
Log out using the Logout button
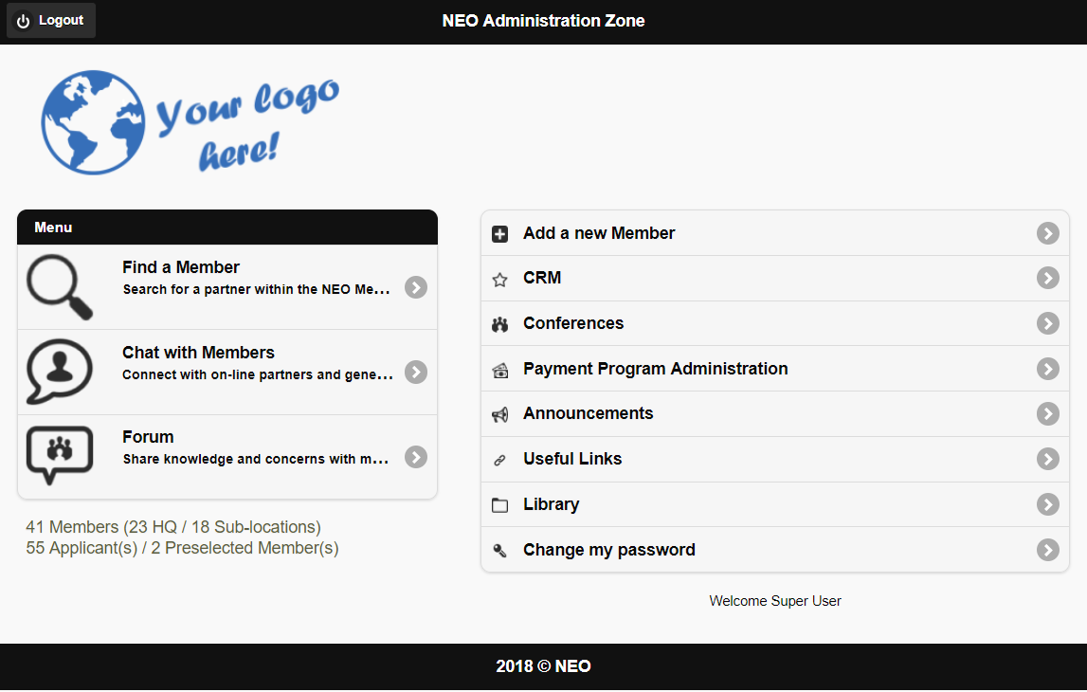point(51,20)
